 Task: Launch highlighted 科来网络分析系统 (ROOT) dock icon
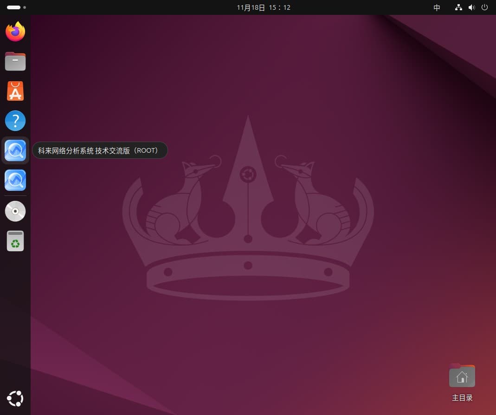click(x=15, y=150)
